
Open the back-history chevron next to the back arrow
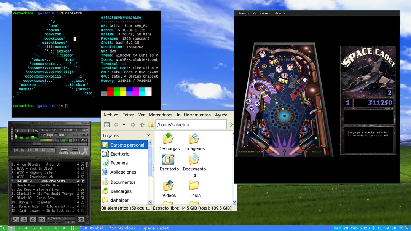[124, 124]
